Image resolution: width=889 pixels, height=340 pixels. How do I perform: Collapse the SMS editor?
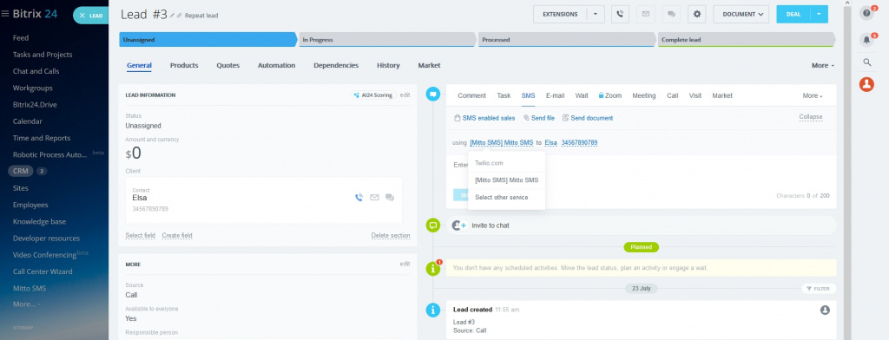811,117
